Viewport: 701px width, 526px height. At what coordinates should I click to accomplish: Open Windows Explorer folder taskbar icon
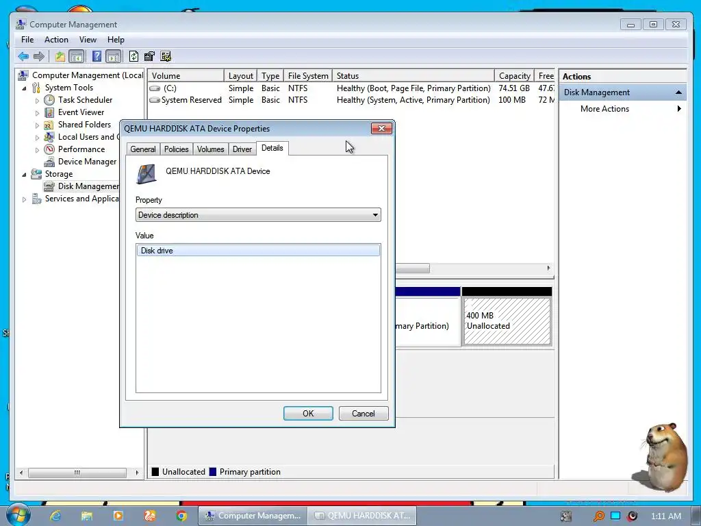[x=87, y=516]
